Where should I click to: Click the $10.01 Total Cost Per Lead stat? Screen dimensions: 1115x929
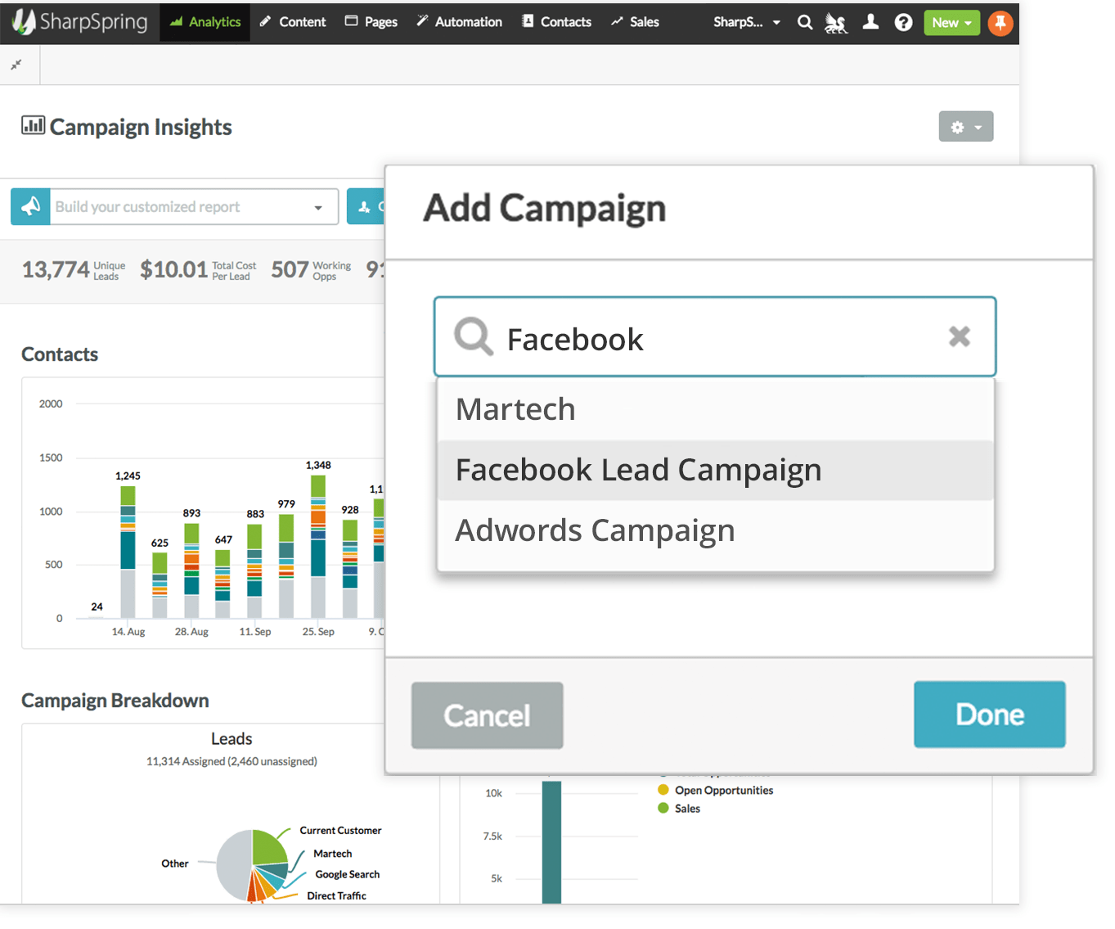(198, 270)
